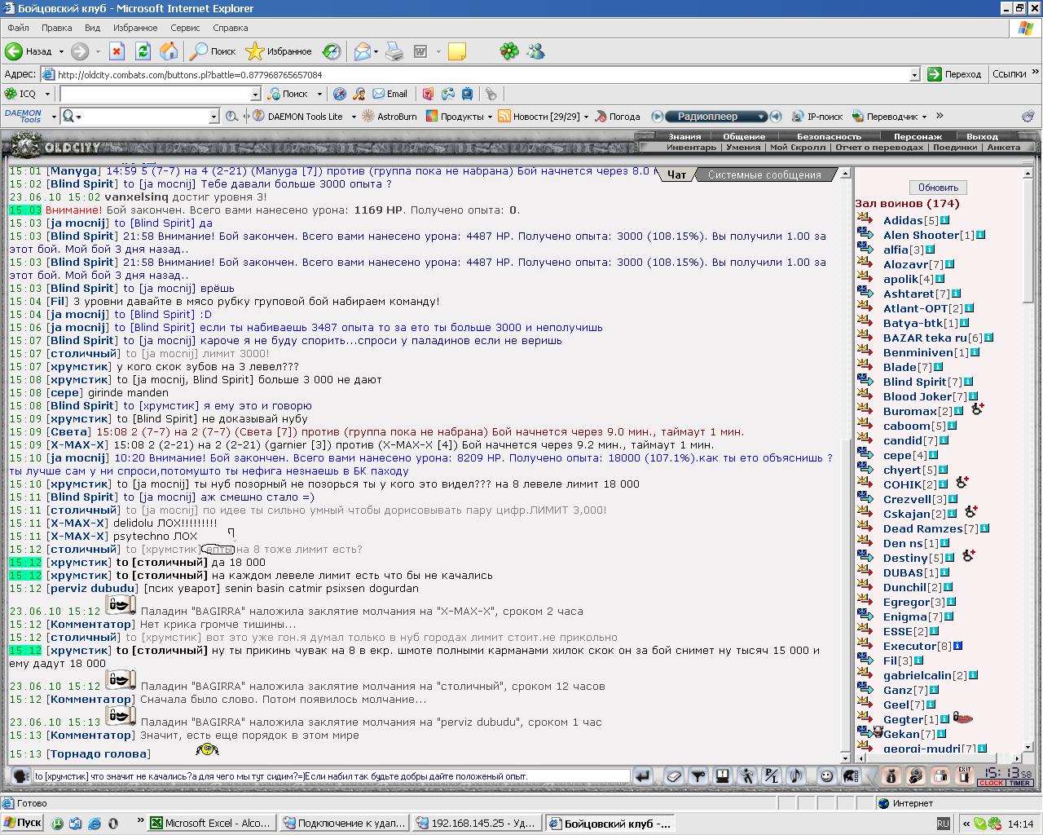
Task: Click the Stop loading icon in IE toolbar
Action: (x=117, y=51)
